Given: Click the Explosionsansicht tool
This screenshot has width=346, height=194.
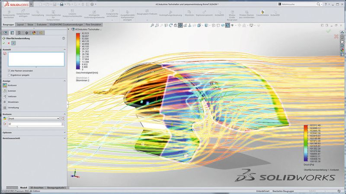Looking at the screenshot, I should (x=204, y=14).
